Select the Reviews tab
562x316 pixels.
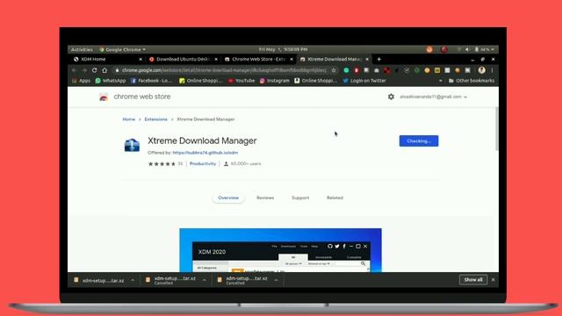(265, 197)
